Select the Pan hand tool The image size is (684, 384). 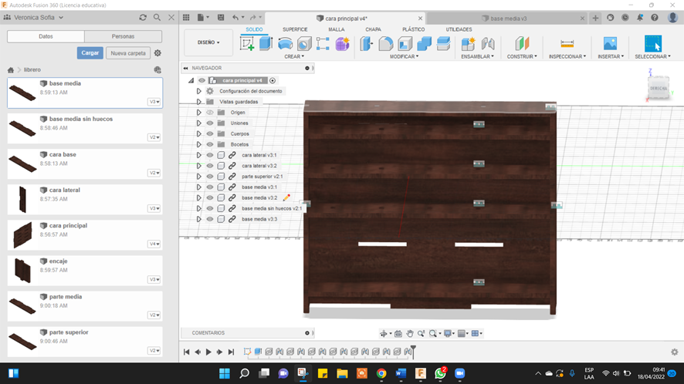click(410, 333)
